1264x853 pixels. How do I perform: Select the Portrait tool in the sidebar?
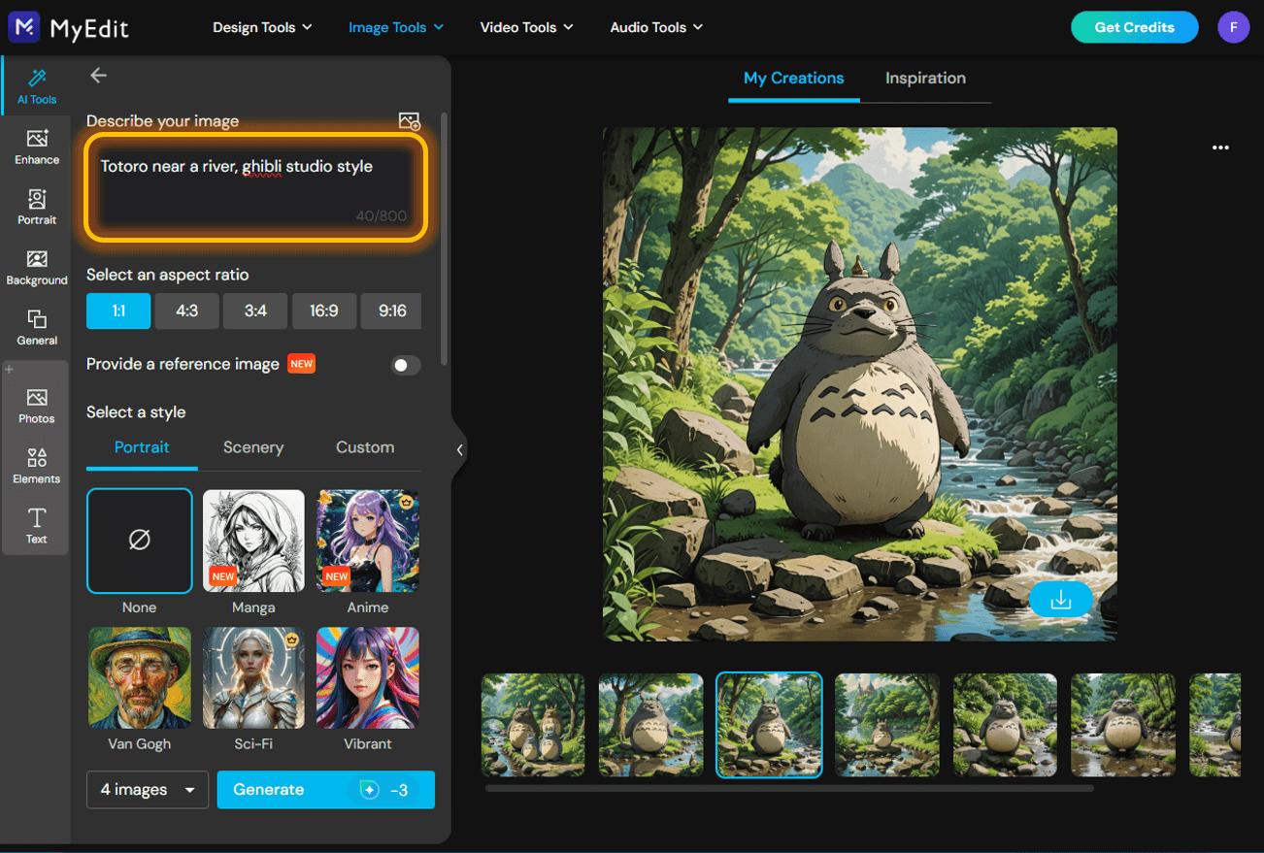click(x=36, y=207)
